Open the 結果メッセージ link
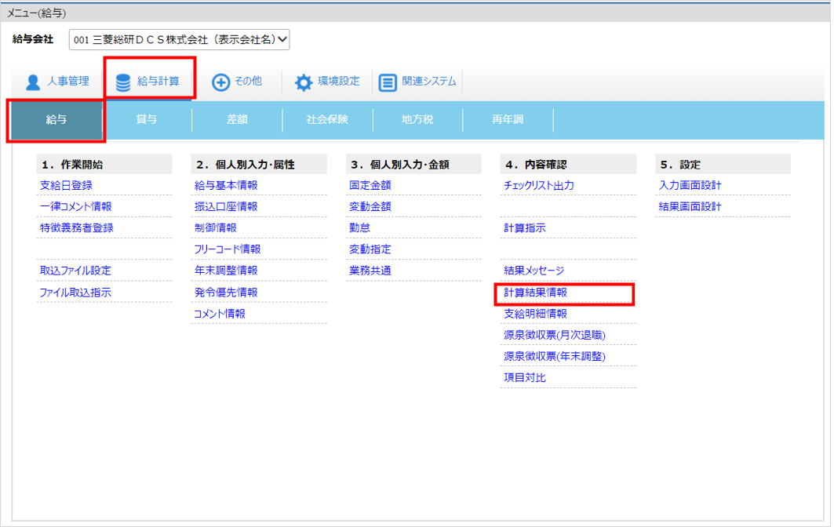This screenshot has width=834, height=527. pyautogui.click(x=534, y=271)
